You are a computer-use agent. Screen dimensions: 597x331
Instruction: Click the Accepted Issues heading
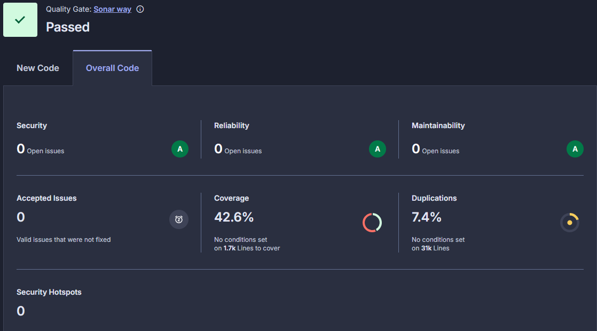tap(46, 198)
